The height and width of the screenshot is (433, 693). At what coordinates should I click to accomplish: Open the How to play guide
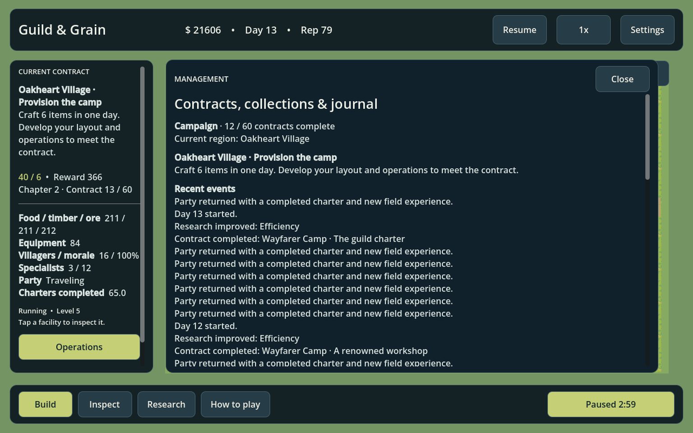pos(235,404)
